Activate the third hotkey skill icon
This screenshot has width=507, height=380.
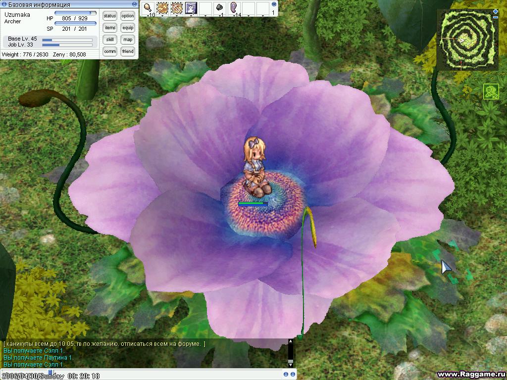pos(177,8)
